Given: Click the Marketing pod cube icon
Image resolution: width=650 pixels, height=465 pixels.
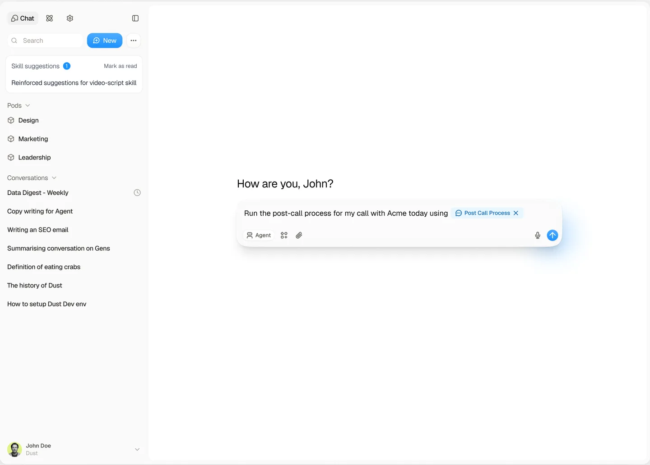Looking at the screenshot, I should coord(11,139).
